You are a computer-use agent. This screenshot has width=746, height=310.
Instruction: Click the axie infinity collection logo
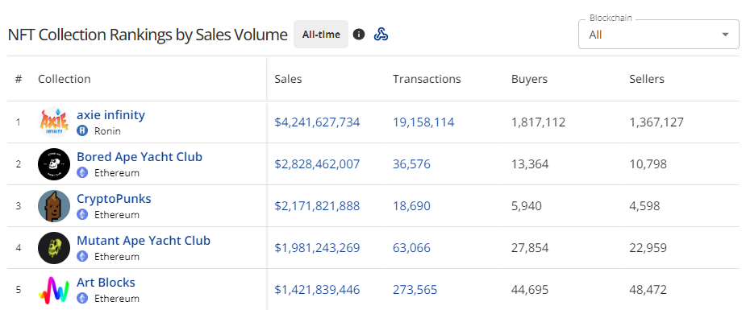click(x=54, y=122)
